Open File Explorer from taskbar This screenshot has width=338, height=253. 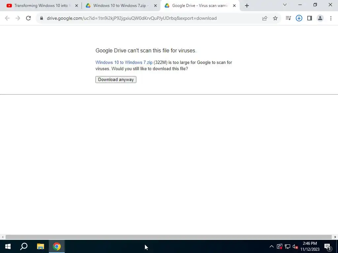[40, 246]
